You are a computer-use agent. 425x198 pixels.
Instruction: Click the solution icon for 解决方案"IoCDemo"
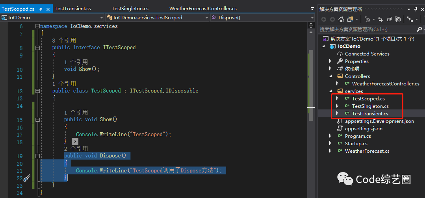(x=325, y=39)
